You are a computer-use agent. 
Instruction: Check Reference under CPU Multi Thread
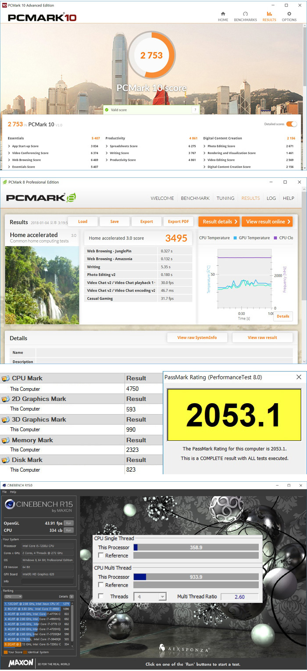coord(101,585)
